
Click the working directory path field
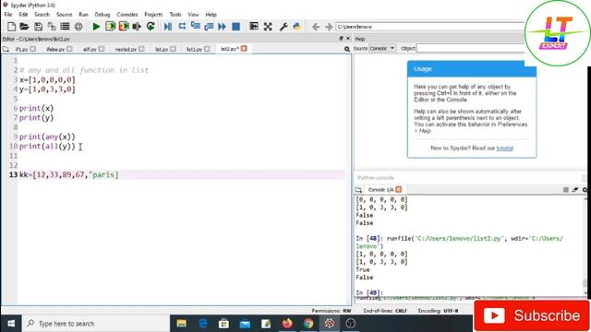(x=429, y=27)
